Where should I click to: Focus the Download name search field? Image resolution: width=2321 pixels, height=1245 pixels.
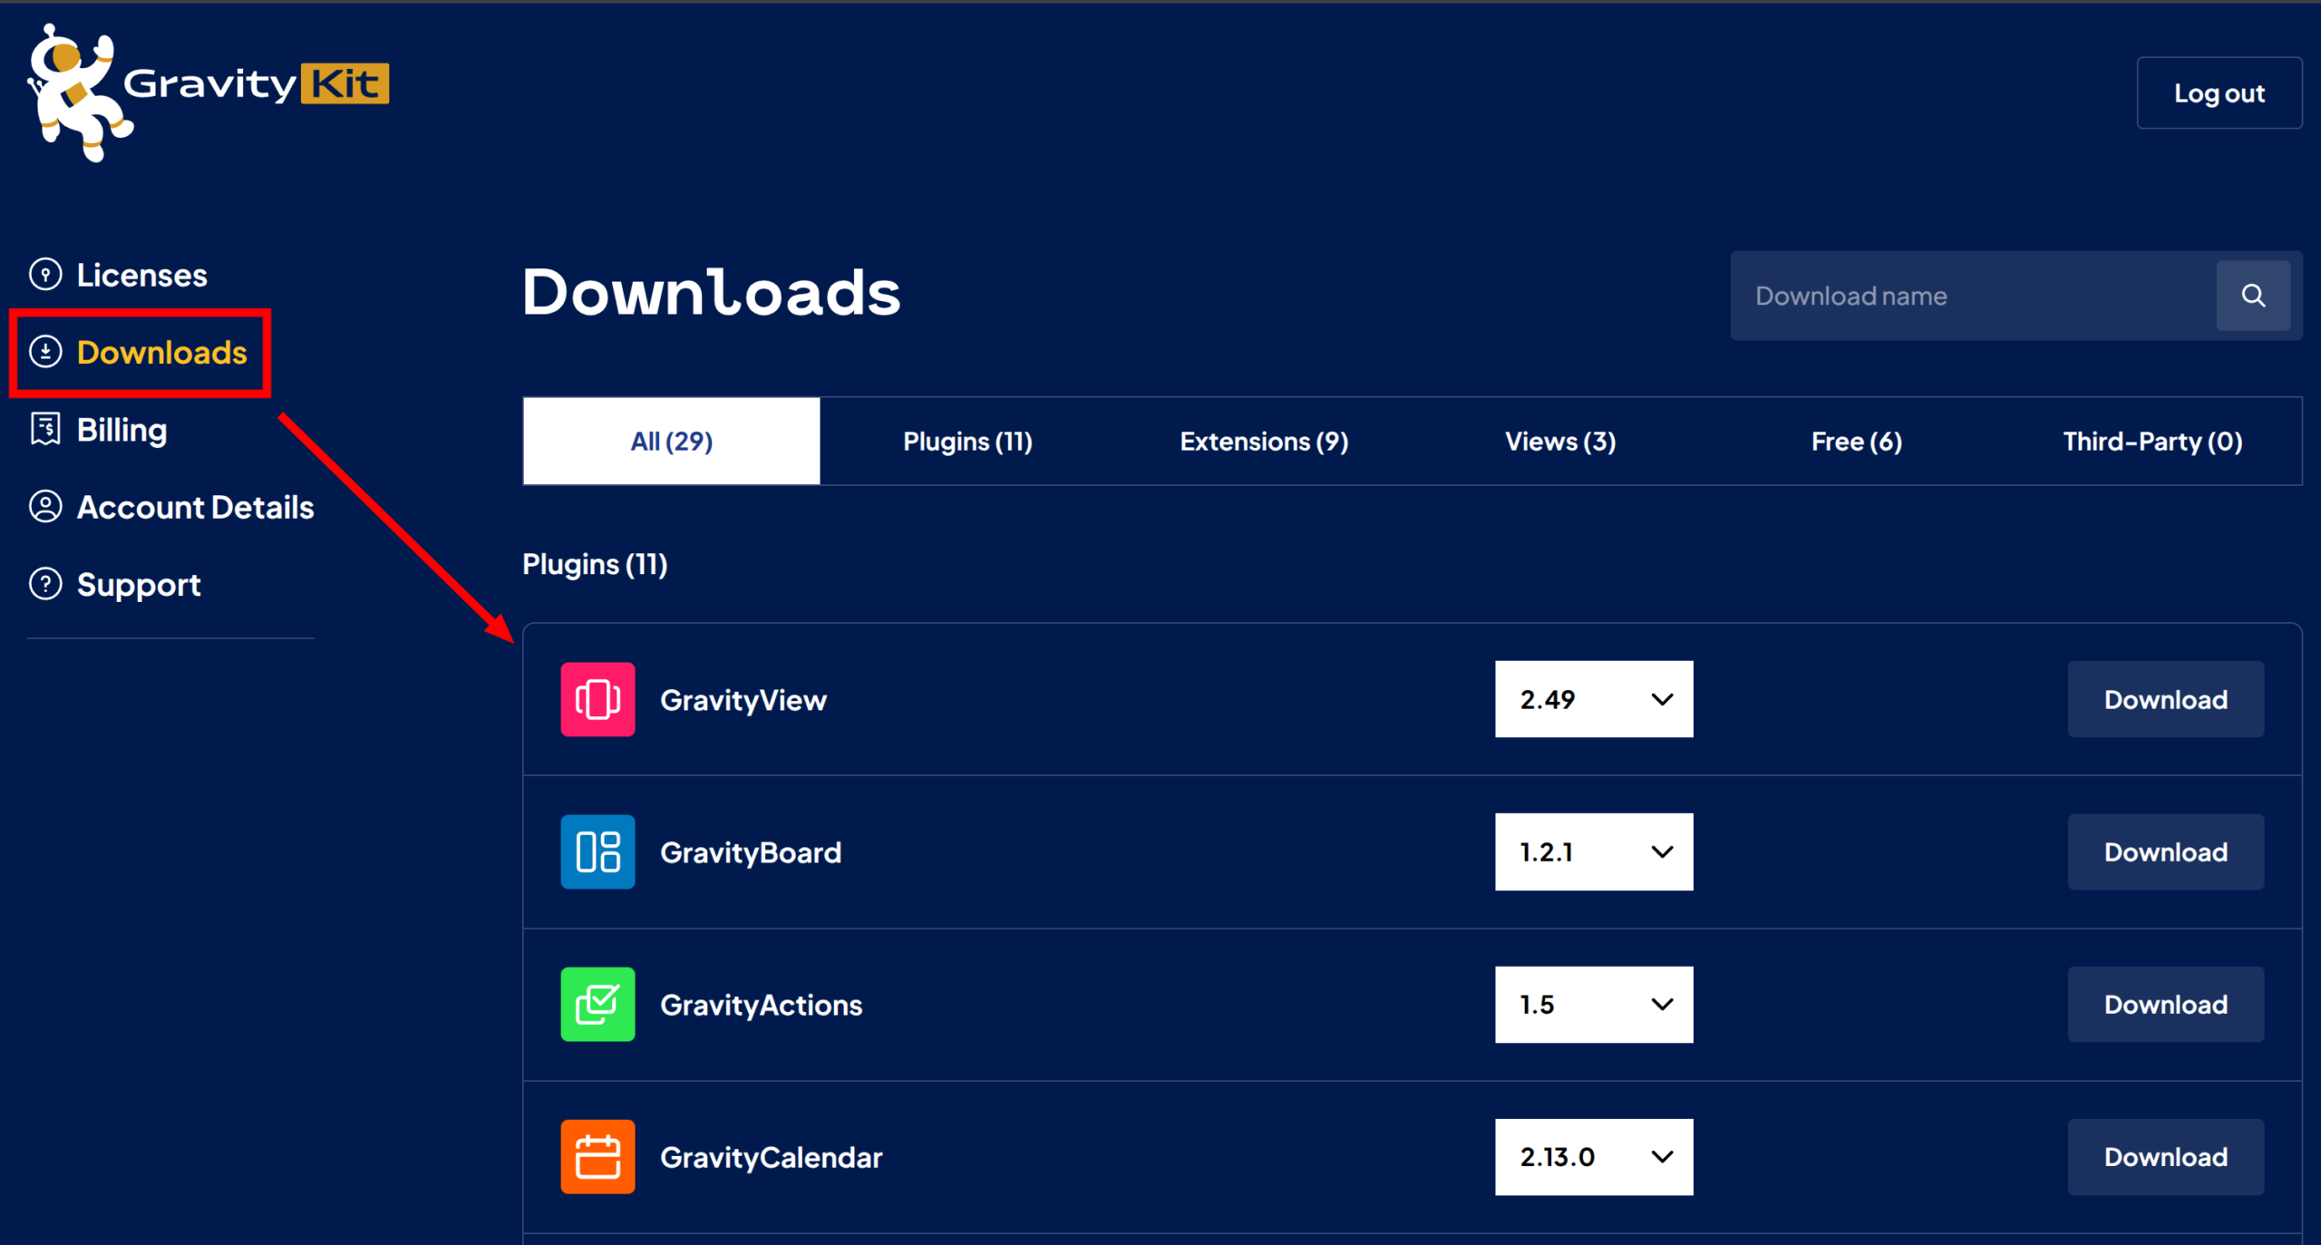[1972, 296]
